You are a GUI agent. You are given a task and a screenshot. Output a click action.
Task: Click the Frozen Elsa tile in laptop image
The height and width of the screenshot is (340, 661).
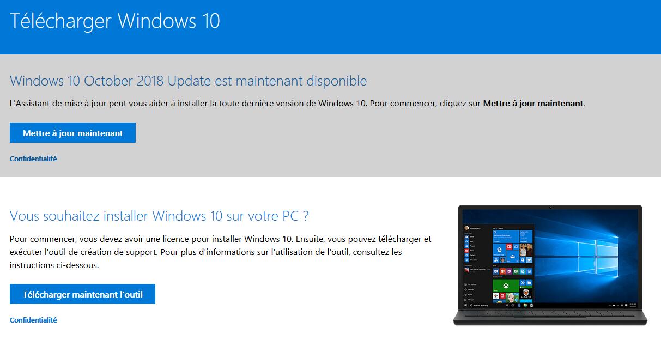pos(513,298)
